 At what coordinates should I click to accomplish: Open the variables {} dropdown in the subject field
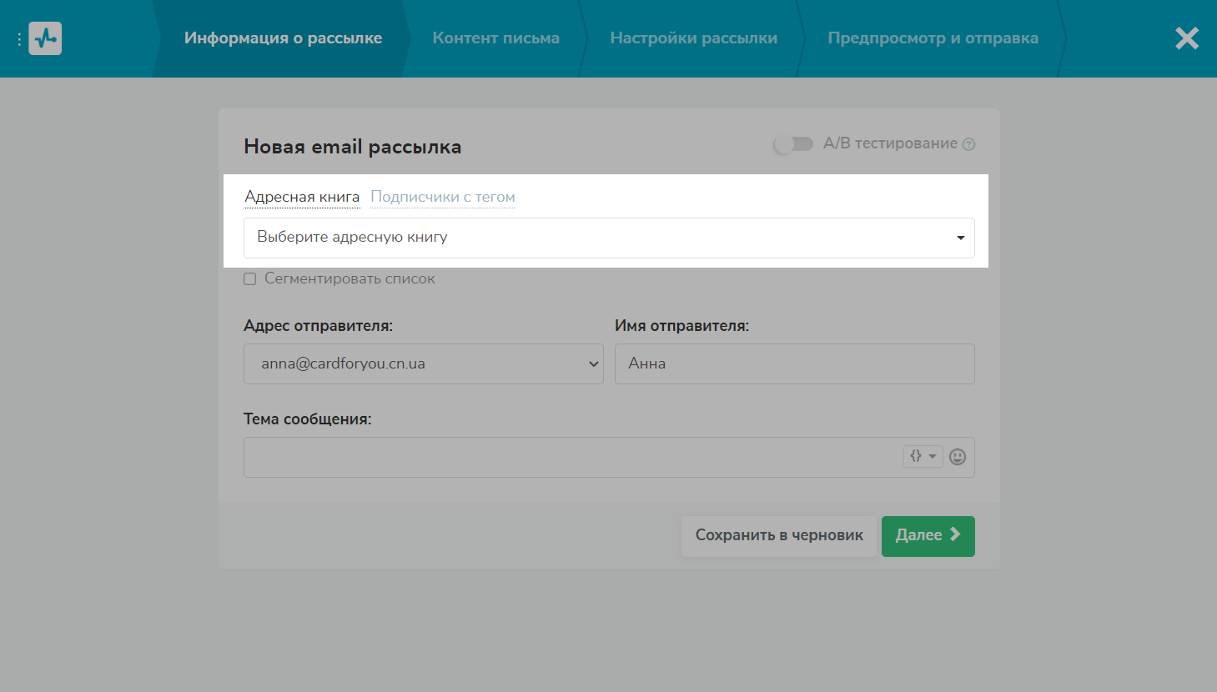(923, 456)
